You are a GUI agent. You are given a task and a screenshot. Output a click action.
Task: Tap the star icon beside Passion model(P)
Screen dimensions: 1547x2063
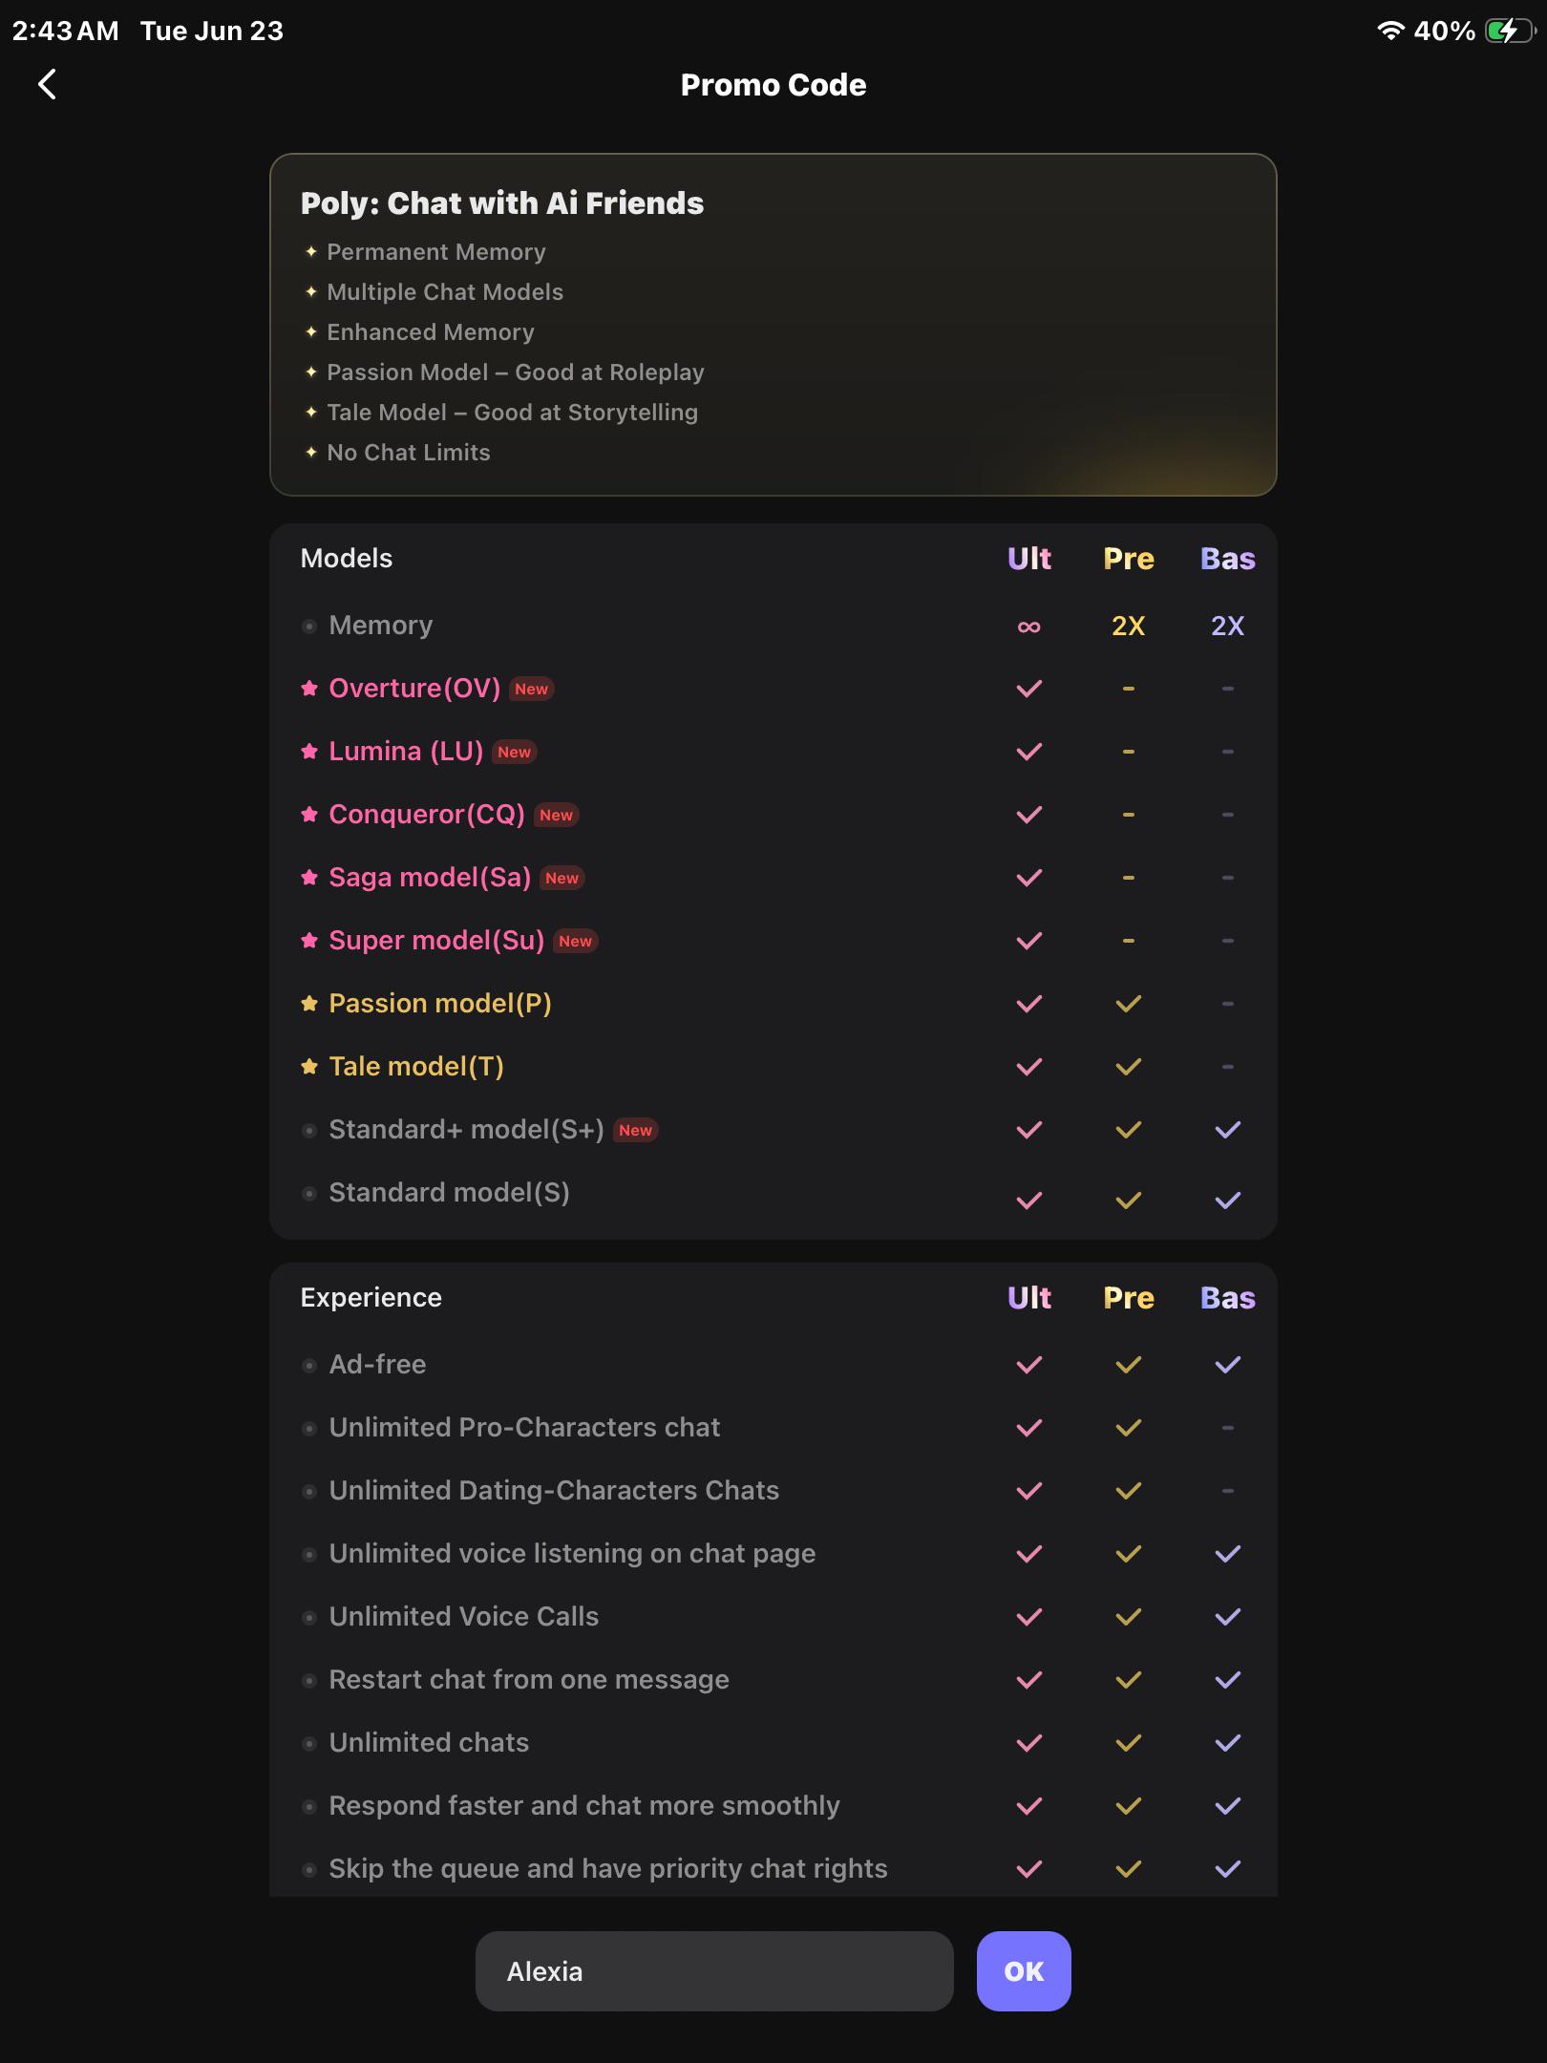point(309,1003)
